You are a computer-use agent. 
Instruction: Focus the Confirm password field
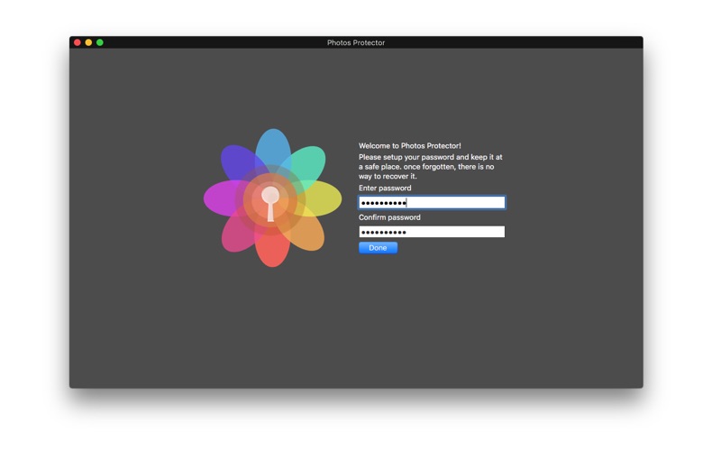[432, 232]
